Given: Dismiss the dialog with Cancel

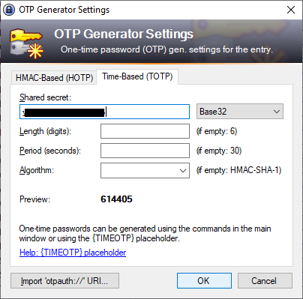Looking at the screenshot, I should coord(265,281).
